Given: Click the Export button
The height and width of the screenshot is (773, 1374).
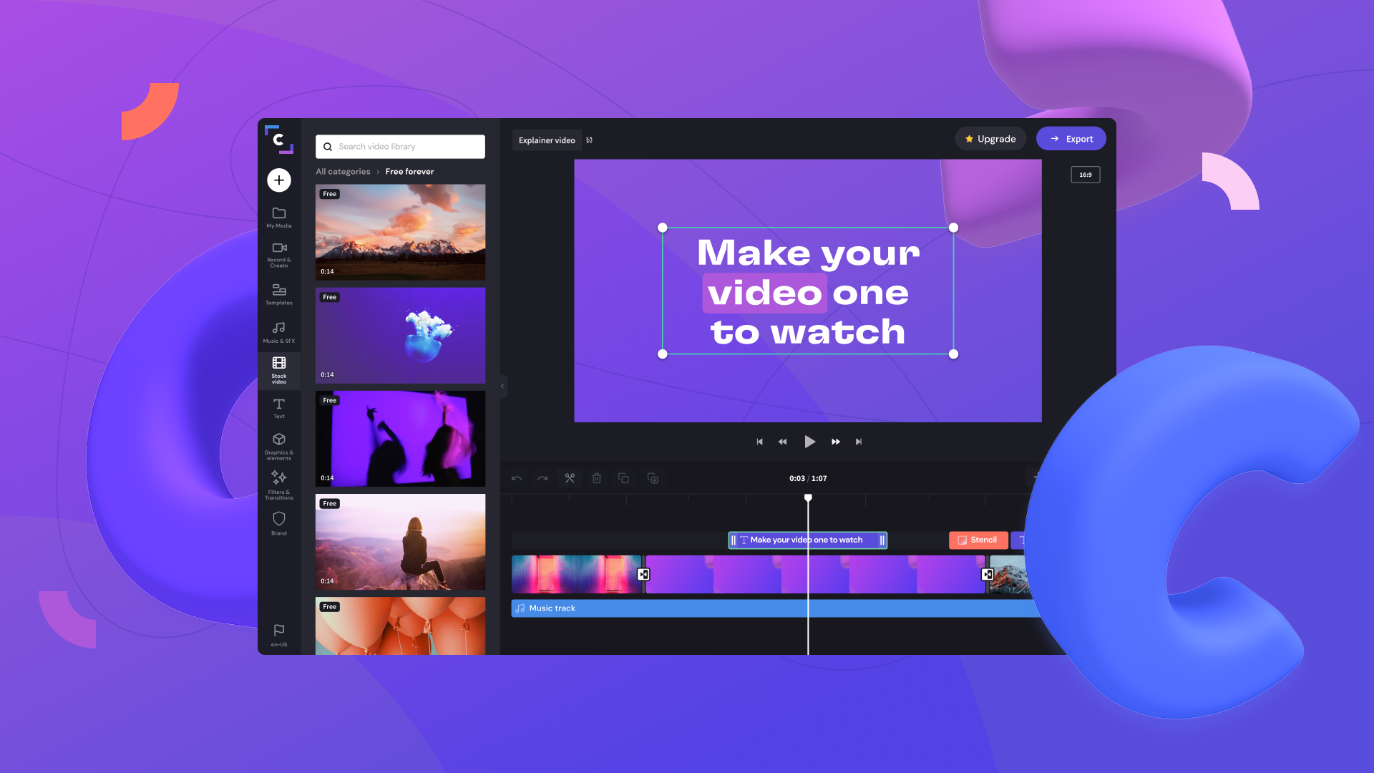Looking at the screenshot, I should (1070, 139).
